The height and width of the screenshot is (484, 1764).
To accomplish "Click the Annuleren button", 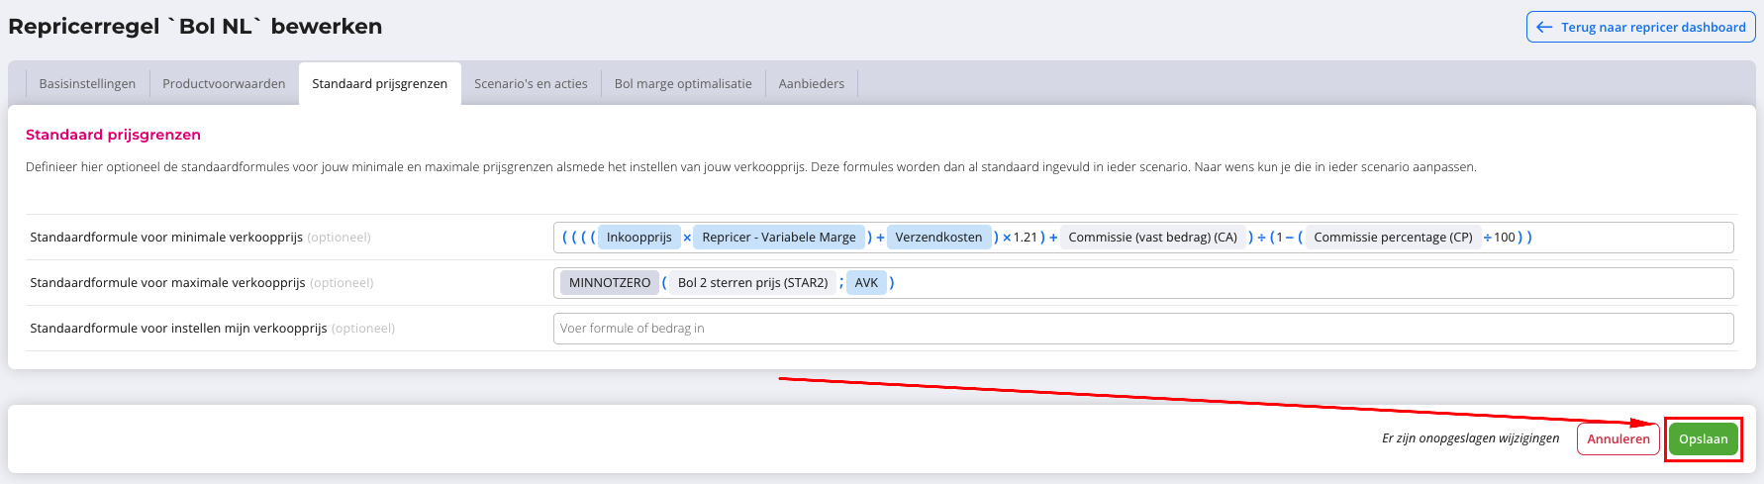I will point(1617,439).
